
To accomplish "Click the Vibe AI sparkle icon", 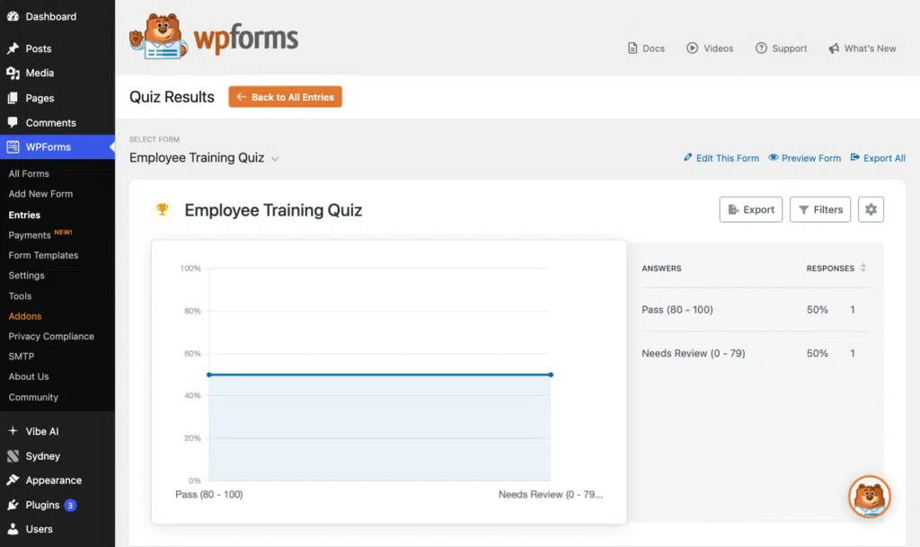I will coord(13,431).
